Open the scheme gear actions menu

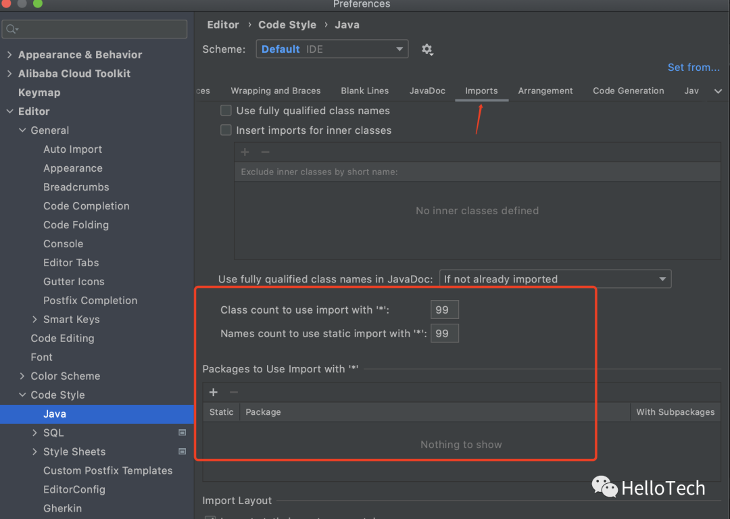[x=427, y=49]
